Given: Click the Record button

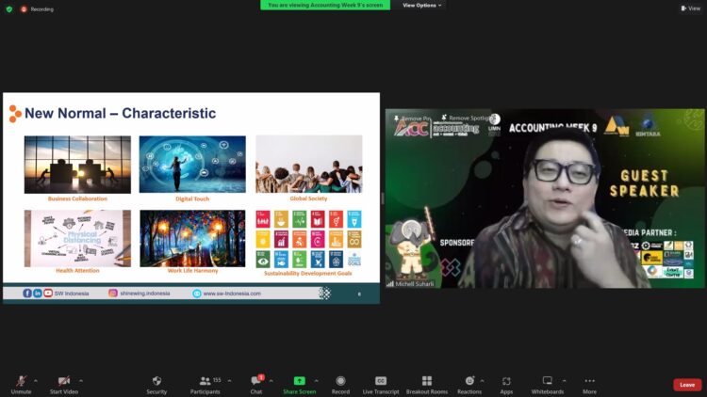Looking at the screenshot, I should [x=340, y=384].
